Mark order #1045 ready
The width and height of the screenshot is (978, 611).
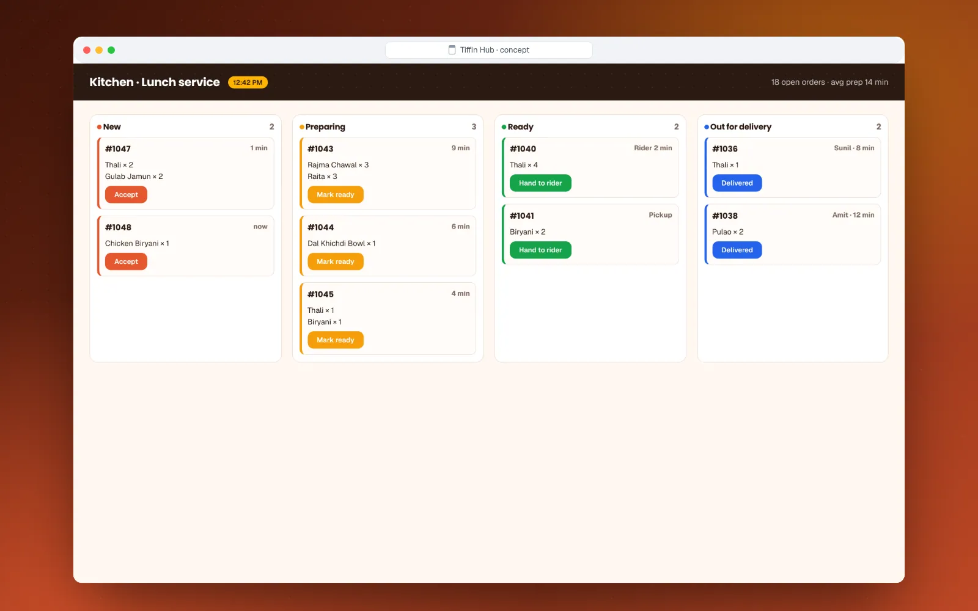tap(336, 340)
